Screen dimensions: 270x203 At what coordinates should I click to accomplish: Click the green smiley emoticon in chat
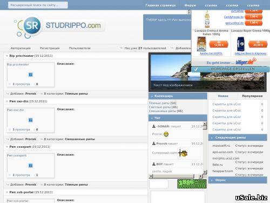(166, 134)
